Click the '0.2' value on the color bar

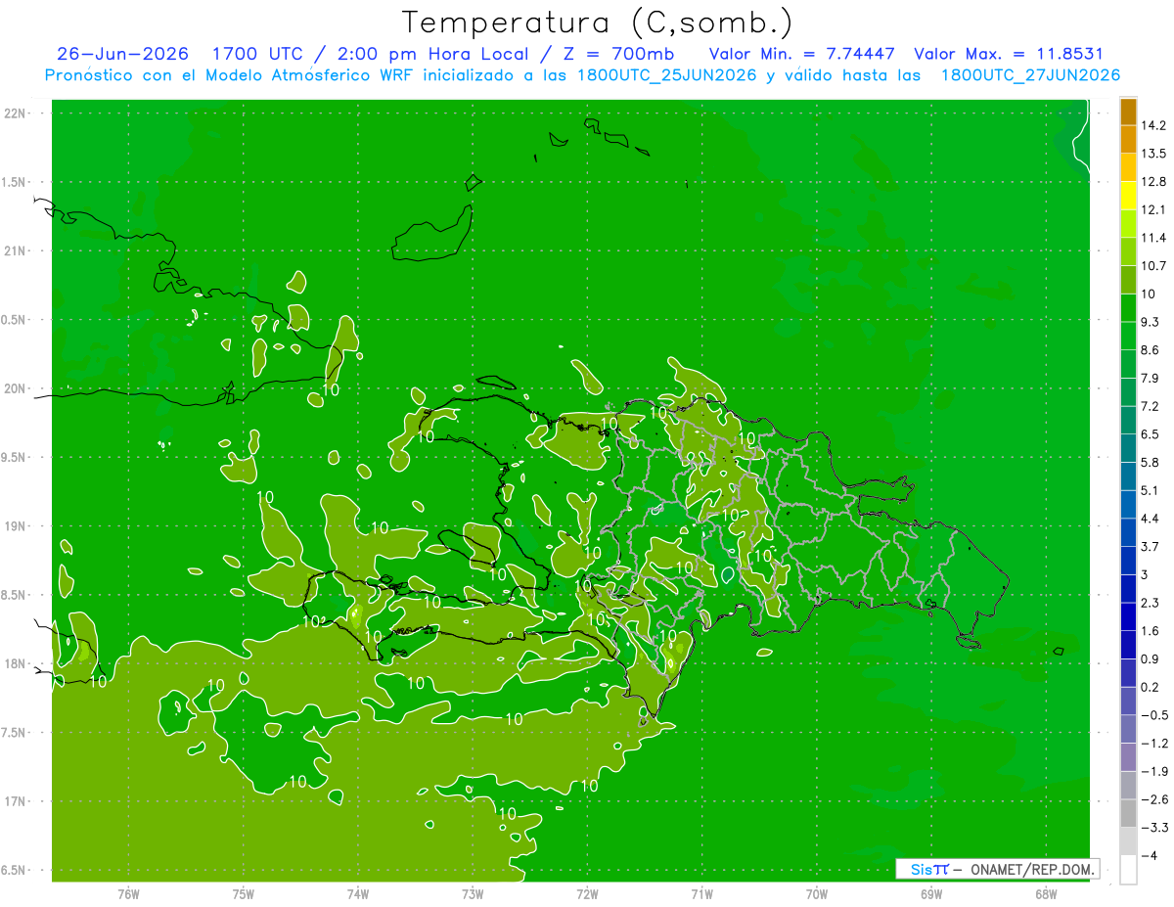click(x=1151, y=687)
